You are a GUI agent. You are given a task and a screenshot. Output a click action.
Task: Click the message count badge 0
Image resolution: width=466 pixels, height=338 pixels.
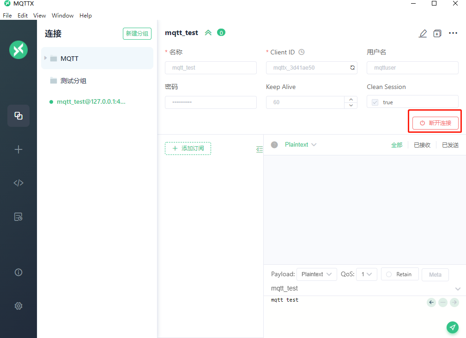tap(221, 33)
